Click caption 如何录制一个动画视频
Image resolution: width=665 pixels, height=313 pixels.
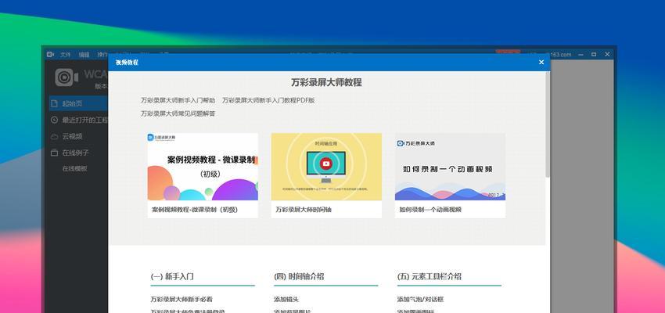point(430,210)
